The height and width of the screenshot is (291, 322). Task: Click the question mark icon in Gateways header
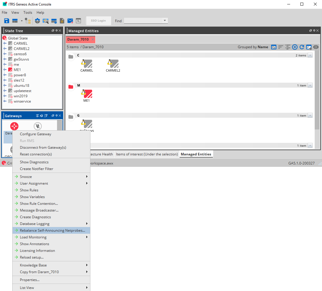coord(46,116)
